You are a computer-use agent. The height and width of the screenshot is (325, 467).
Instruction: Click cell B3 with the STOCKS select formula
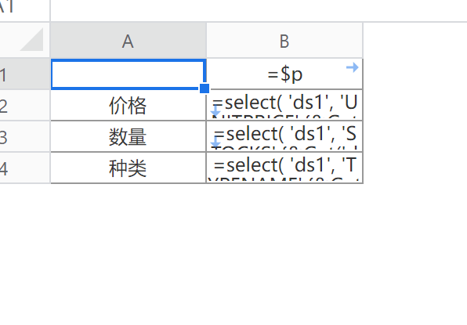[284, 136]
